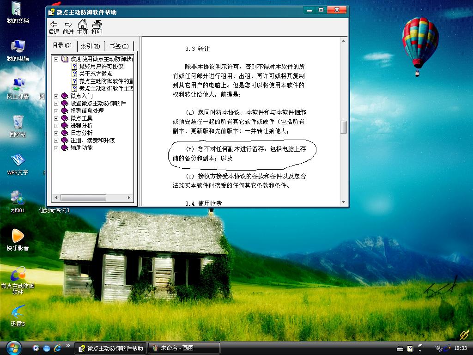Switch to the 书签 tab
The width and height of the screenshot is (473, 355).
tap(119, 46)
